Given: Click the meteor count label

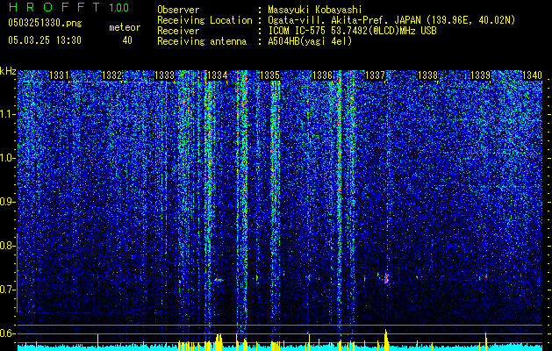Looking at the screenshot, I should 125,27.
